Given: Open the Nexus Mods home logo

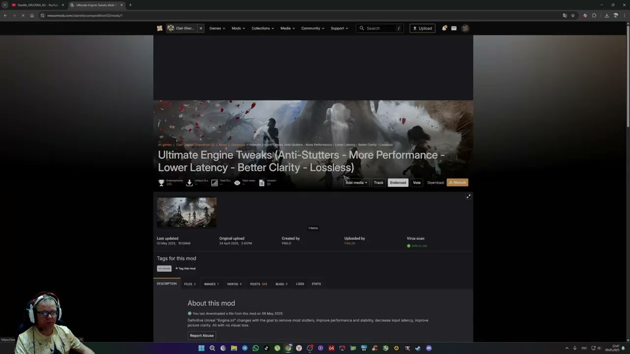Looking at the screenshot, I should point(159,28).
